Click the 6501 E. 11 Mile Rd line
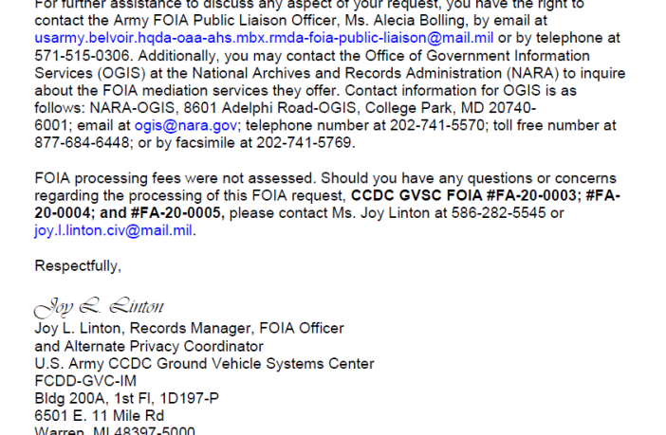Screen dimensions: 666x435 [99, 416]
